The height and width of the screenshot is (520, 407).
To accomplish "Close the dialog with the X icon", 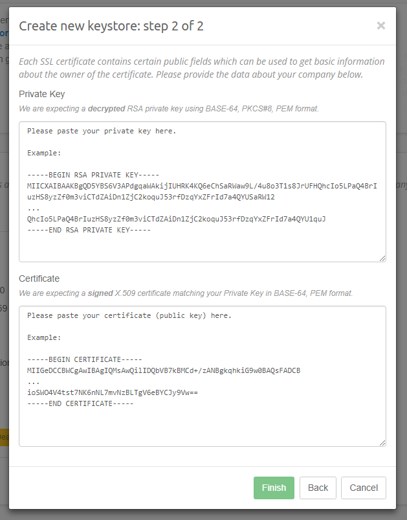I will click(x=380, y=26).
